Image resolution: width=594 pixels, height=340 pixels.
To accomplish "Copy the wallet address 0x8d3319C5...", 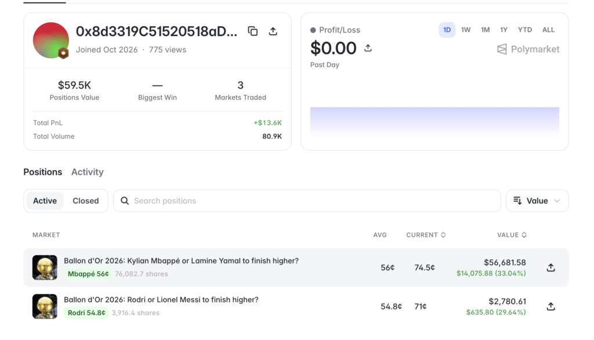I will (253, 31).
